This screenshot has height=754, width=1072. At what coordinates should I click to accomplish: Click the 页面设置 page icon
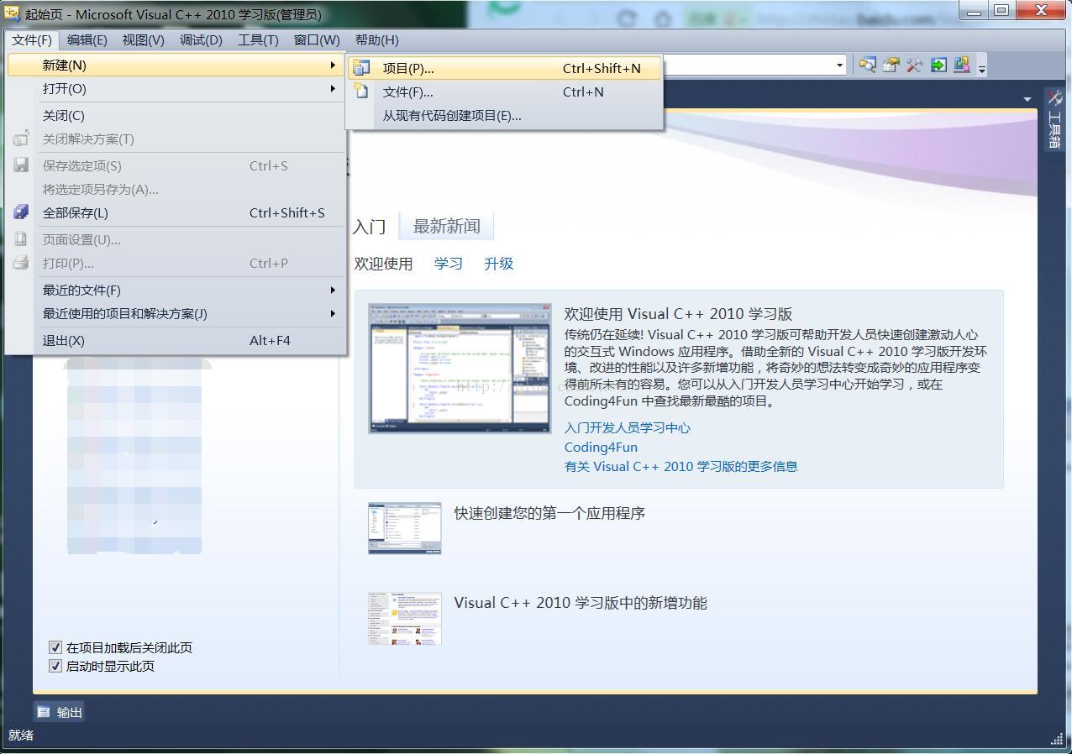pyautogui.click(x=21, y=239)
